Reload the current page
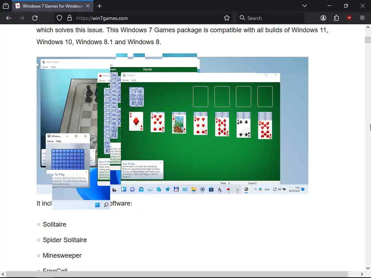 point(35,18)
